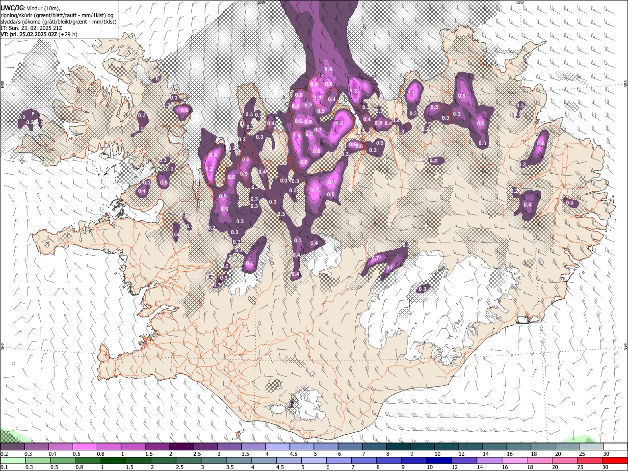Click the bright pink 0.5 swatch in upper legend row
The image size is (628, 471).
point(84,447)
